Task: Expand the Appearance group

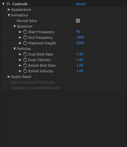Action: [9, 10]
